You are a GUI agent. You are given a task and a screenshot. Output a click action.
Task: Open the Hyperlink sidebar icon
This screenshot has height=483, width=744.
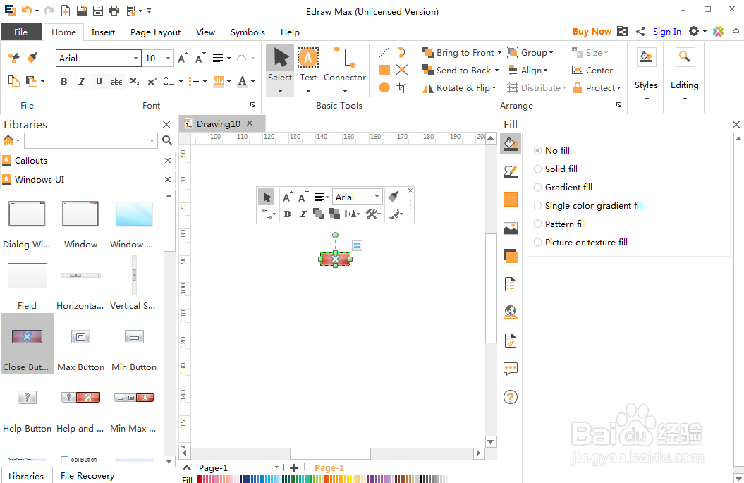click(x=511, y=312)
